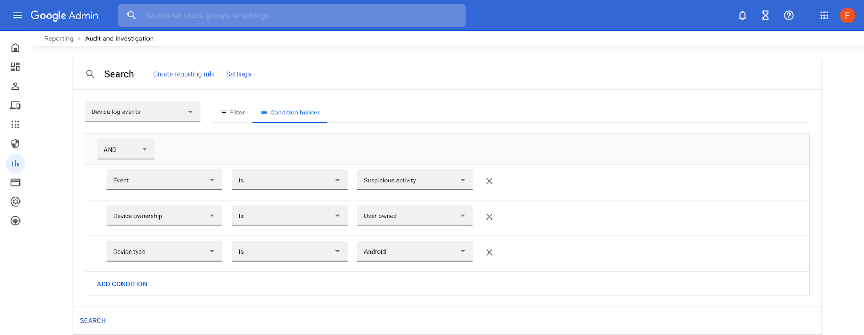Open Dashboard in the sidebar
This screenshot has height=335, width=864.
pyautogui.click(x=16, y=67)
